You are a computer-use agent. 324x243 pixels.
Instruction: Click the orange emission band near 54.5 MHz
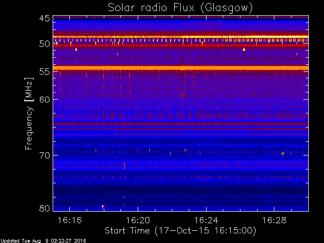(x=181, y=68)
